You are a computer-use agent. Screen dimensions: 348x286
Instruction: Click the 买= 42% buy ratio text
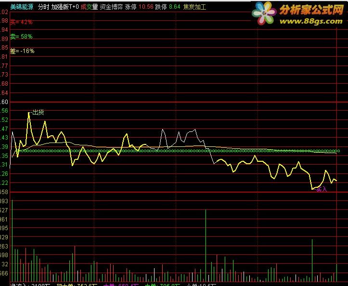(21, 22)
